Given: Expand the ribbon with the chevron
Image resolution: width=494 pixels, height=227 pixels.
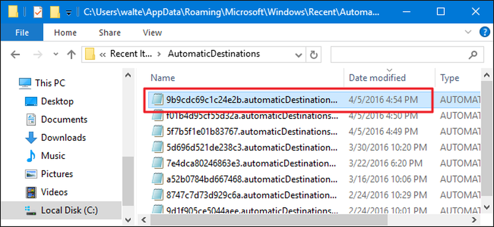Looking at the screenshot, I should click(468, 32).
